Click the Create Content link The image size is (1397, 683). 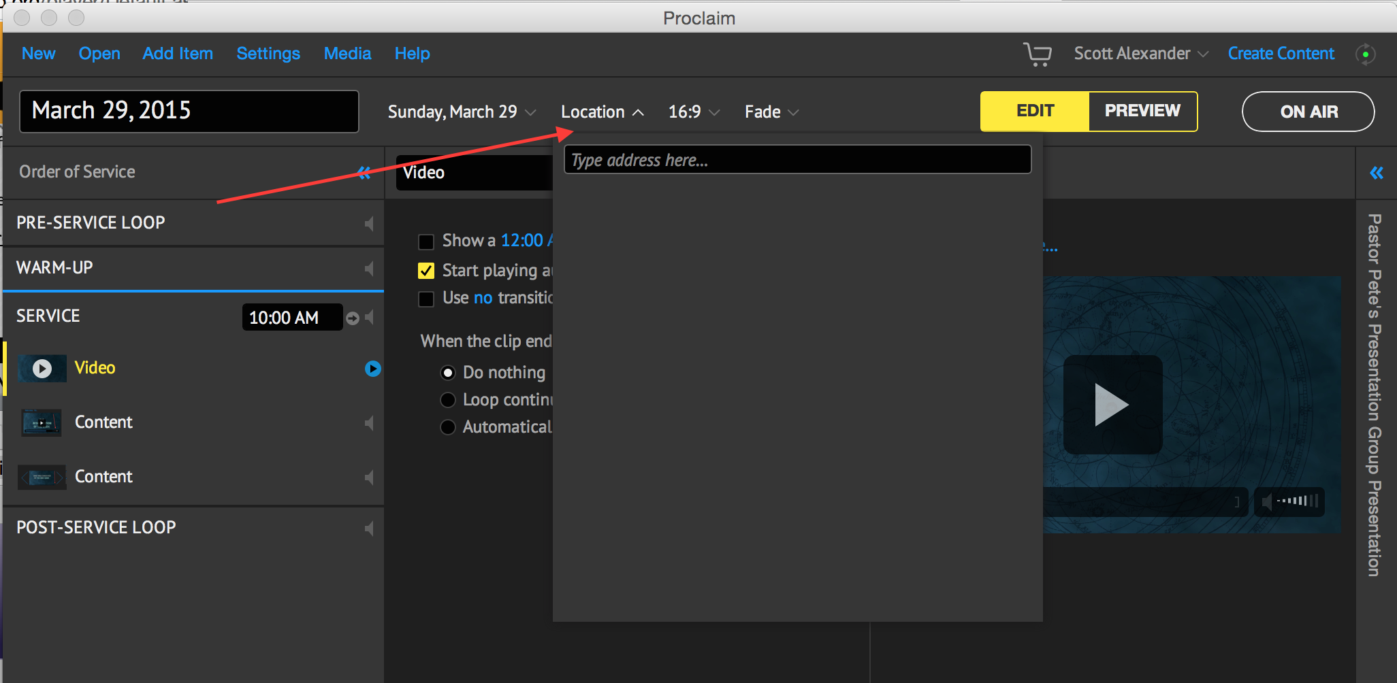click(x=1281, y=54)
